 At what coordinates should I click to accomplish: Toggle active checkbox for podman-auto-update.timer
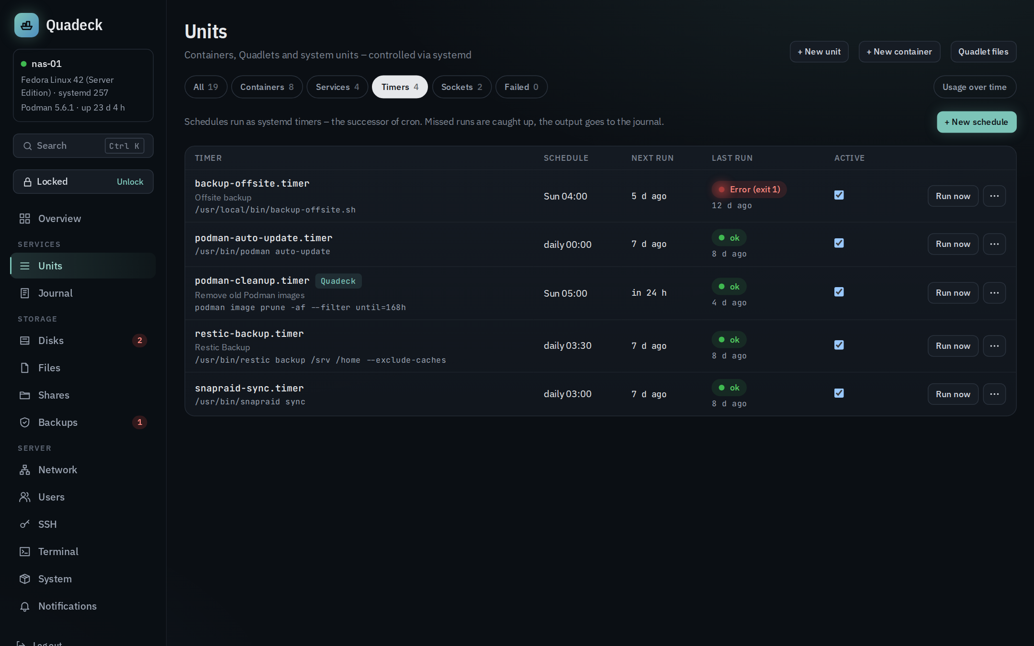pos(839,243)
